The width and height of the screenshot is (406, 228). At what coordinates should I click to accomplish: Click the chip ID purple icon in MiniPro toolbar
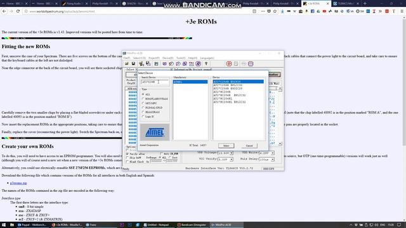164,63
